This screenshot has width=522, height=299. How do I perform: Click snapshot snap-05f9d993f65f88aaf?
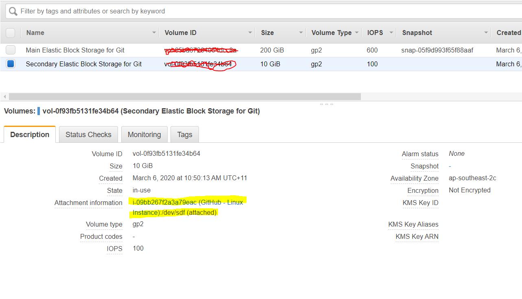coord(438,50)
